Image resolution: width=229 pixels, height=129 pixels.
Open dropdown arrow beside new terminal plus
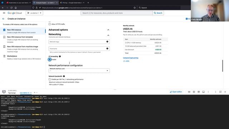click(37, 92)
